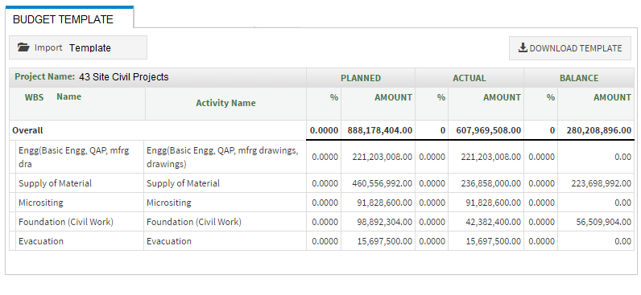
Task: Click overall actual amount 607,969,508.00
Action: pyautogui.click(x=489, y=130)
